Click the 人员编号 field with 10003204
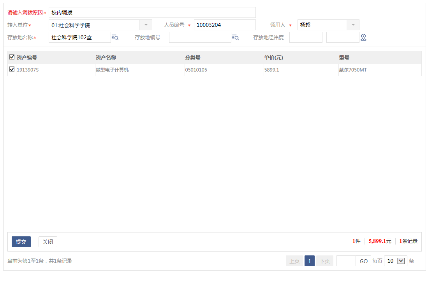The height and width of the screenshot is (283, 428). click(x=225, y=25)
